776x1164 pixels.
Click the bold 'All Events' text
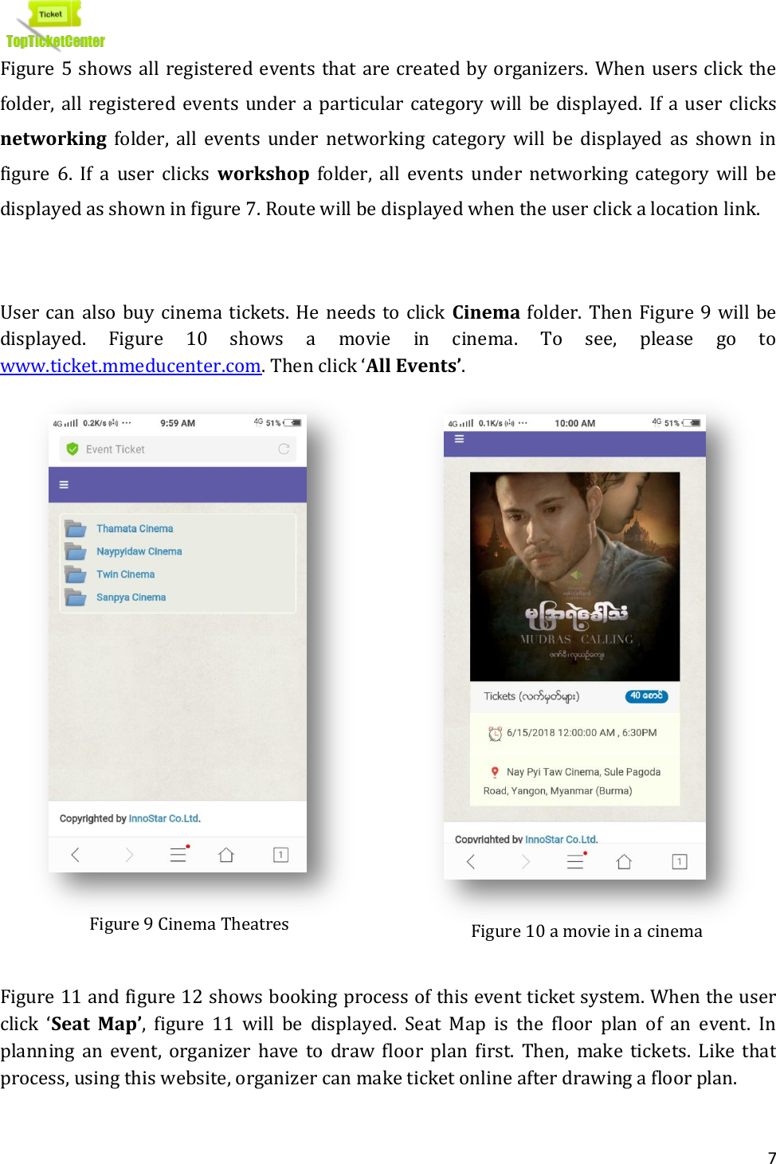(412, 366)
